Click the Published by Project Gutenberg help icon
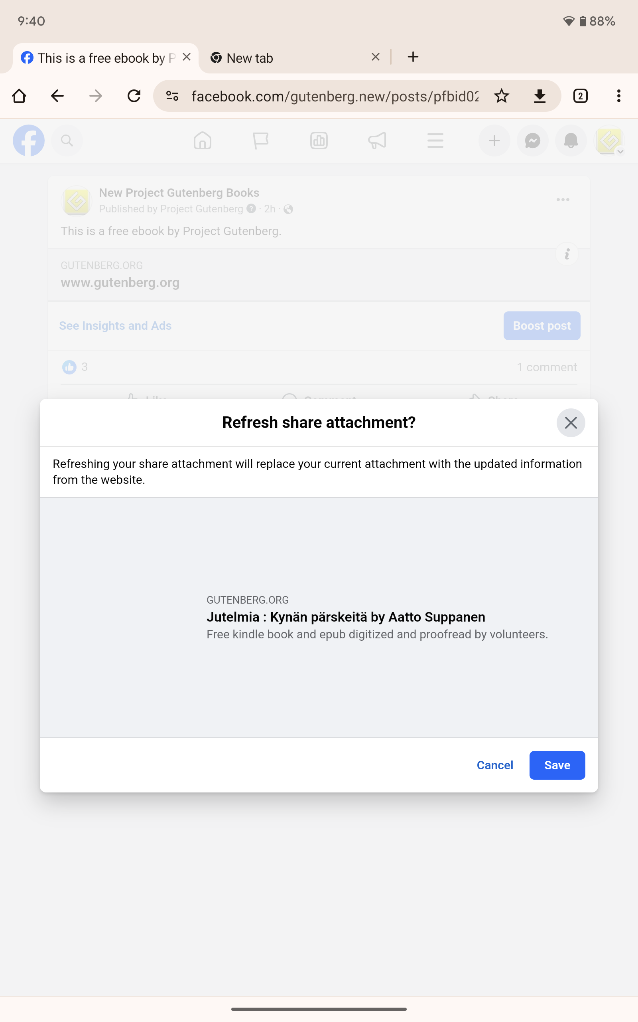The width and height of the screenshot is (638, 1022). point(251,209)
